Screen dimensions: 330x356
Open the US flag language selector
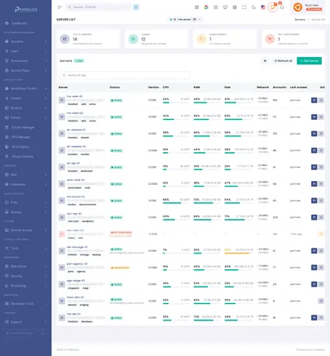point(263,7)
